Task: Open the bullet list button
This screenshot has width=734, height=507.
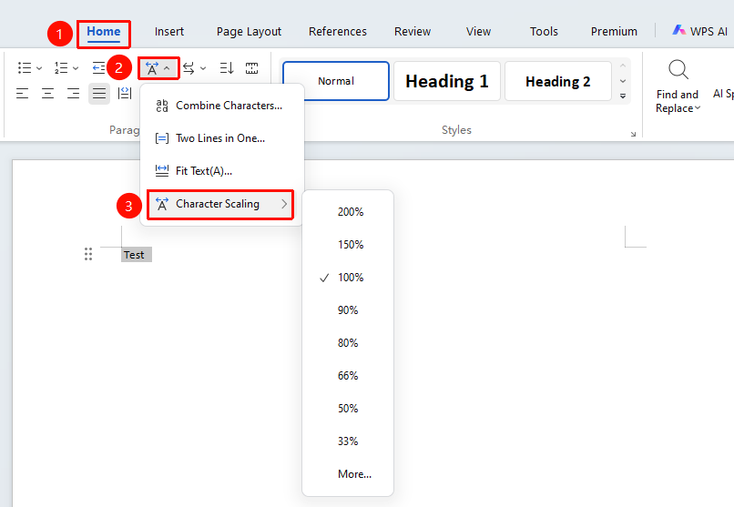Action: [x=25, y=68]
